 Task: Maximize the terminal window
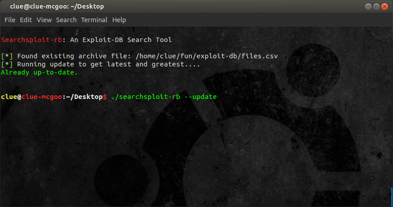376,6
